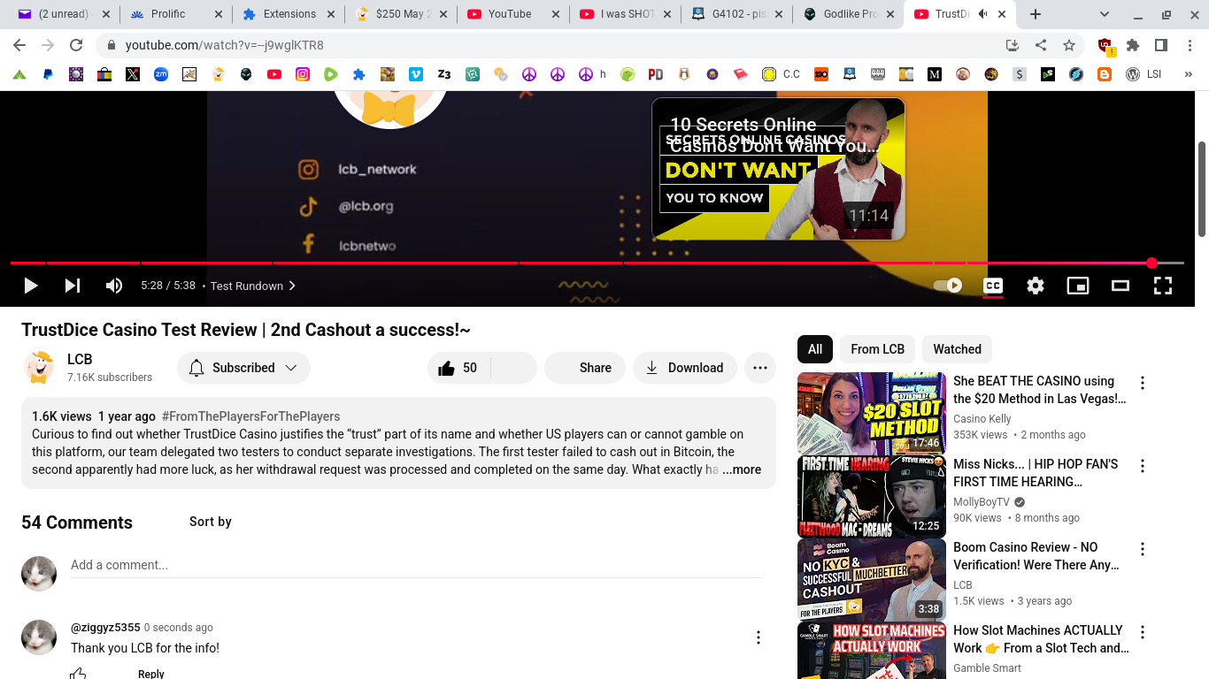
Task: Dislike the video
Action: coord(513,368)
